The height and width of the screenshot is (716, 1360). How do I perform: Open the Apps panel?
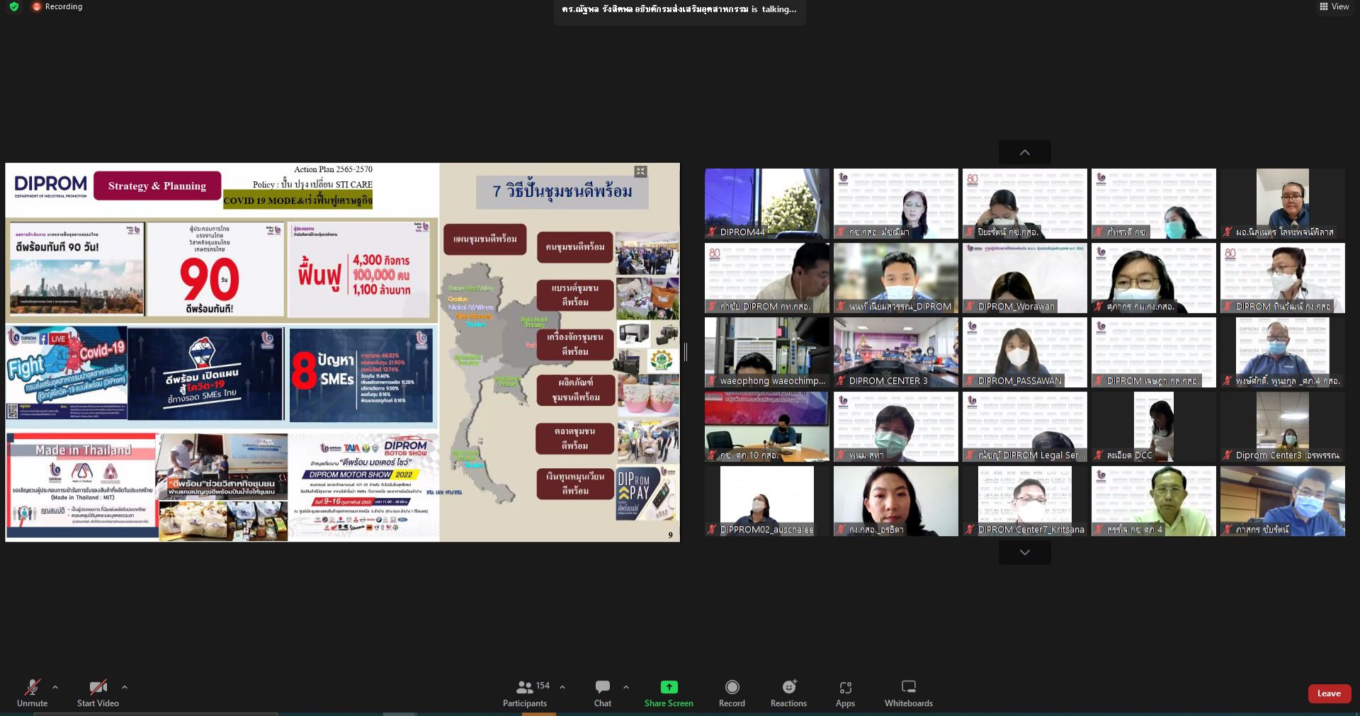(x=845, y=693)
